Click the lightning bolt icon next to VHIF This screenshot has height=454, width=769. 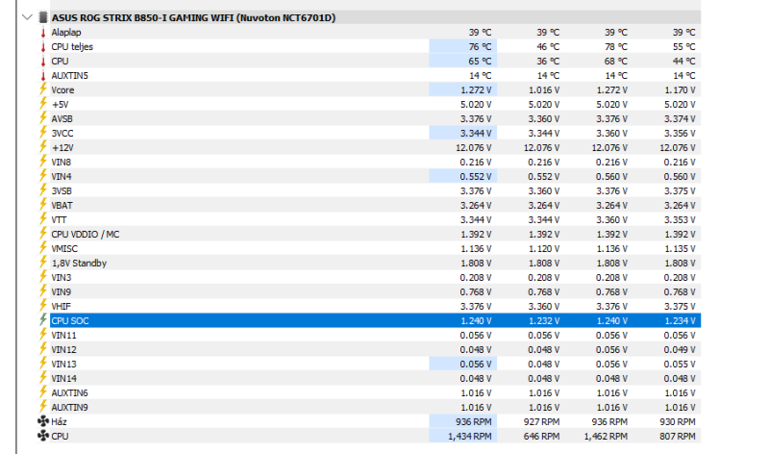(x=43, y=306)
